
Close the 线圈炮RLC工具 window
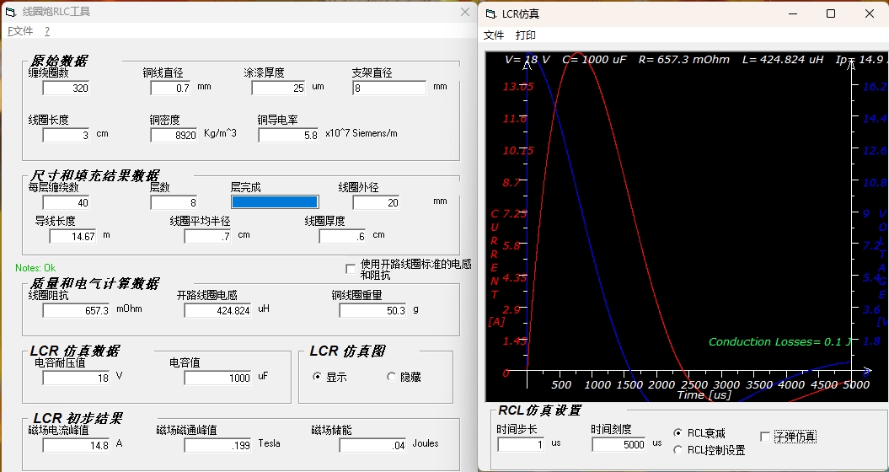(x=465, y=12)
